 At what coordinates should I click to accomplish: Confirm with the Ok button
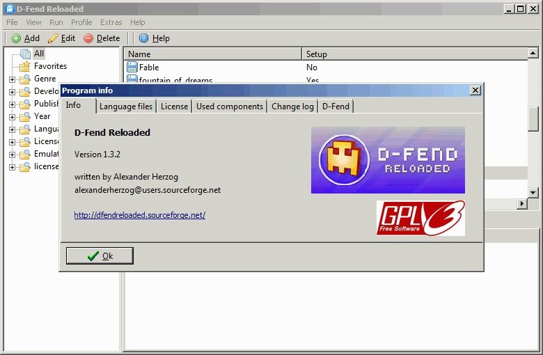point(100,256)
